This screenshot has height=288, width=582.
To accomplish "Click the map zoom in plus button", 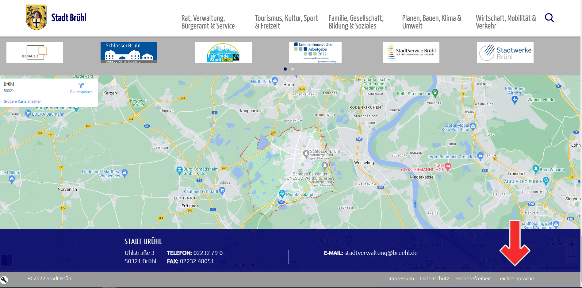I will [x=571, y=244].
